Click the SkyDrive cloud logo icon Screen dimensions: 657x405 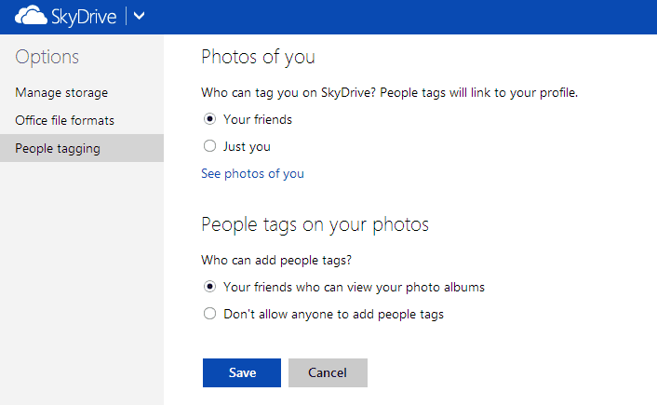click(x=31, y=16)
